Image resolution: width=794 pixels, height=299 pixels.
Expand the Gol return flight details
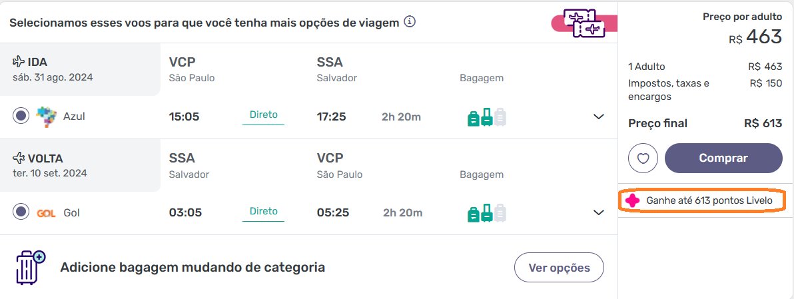pos(599,212)
